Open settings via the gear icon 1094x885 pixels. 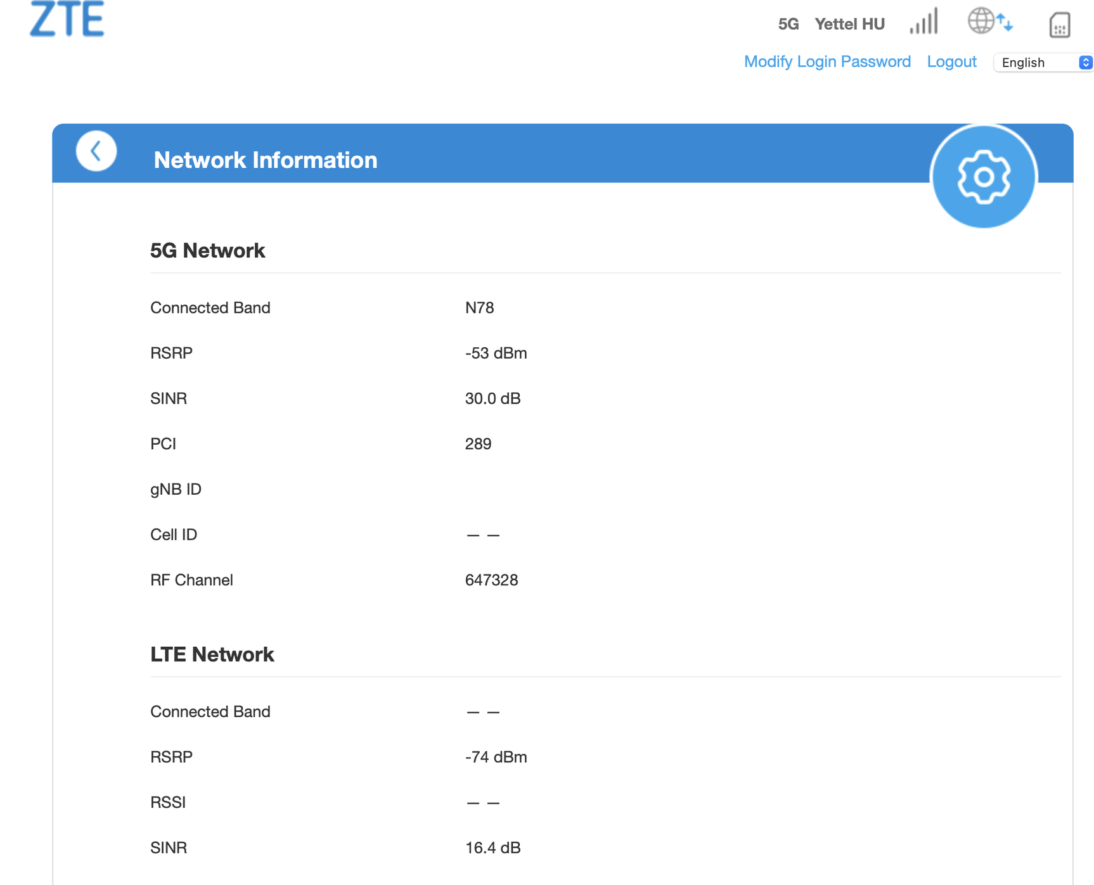point(983,177)
